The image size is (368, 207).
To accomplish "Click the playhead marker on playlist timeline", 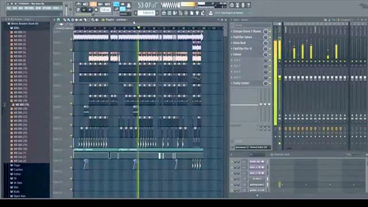I will coord(139,28).
